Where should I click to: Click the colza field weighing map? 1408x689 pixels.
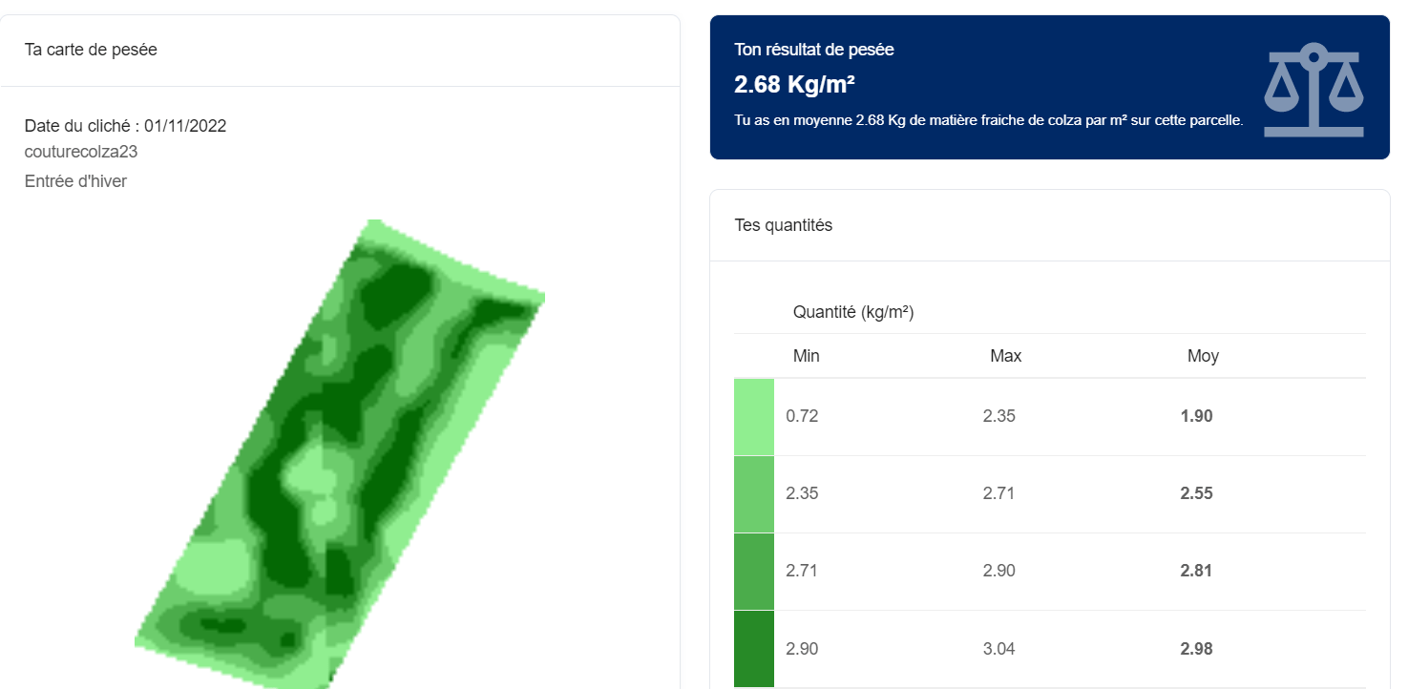[339, 454]
